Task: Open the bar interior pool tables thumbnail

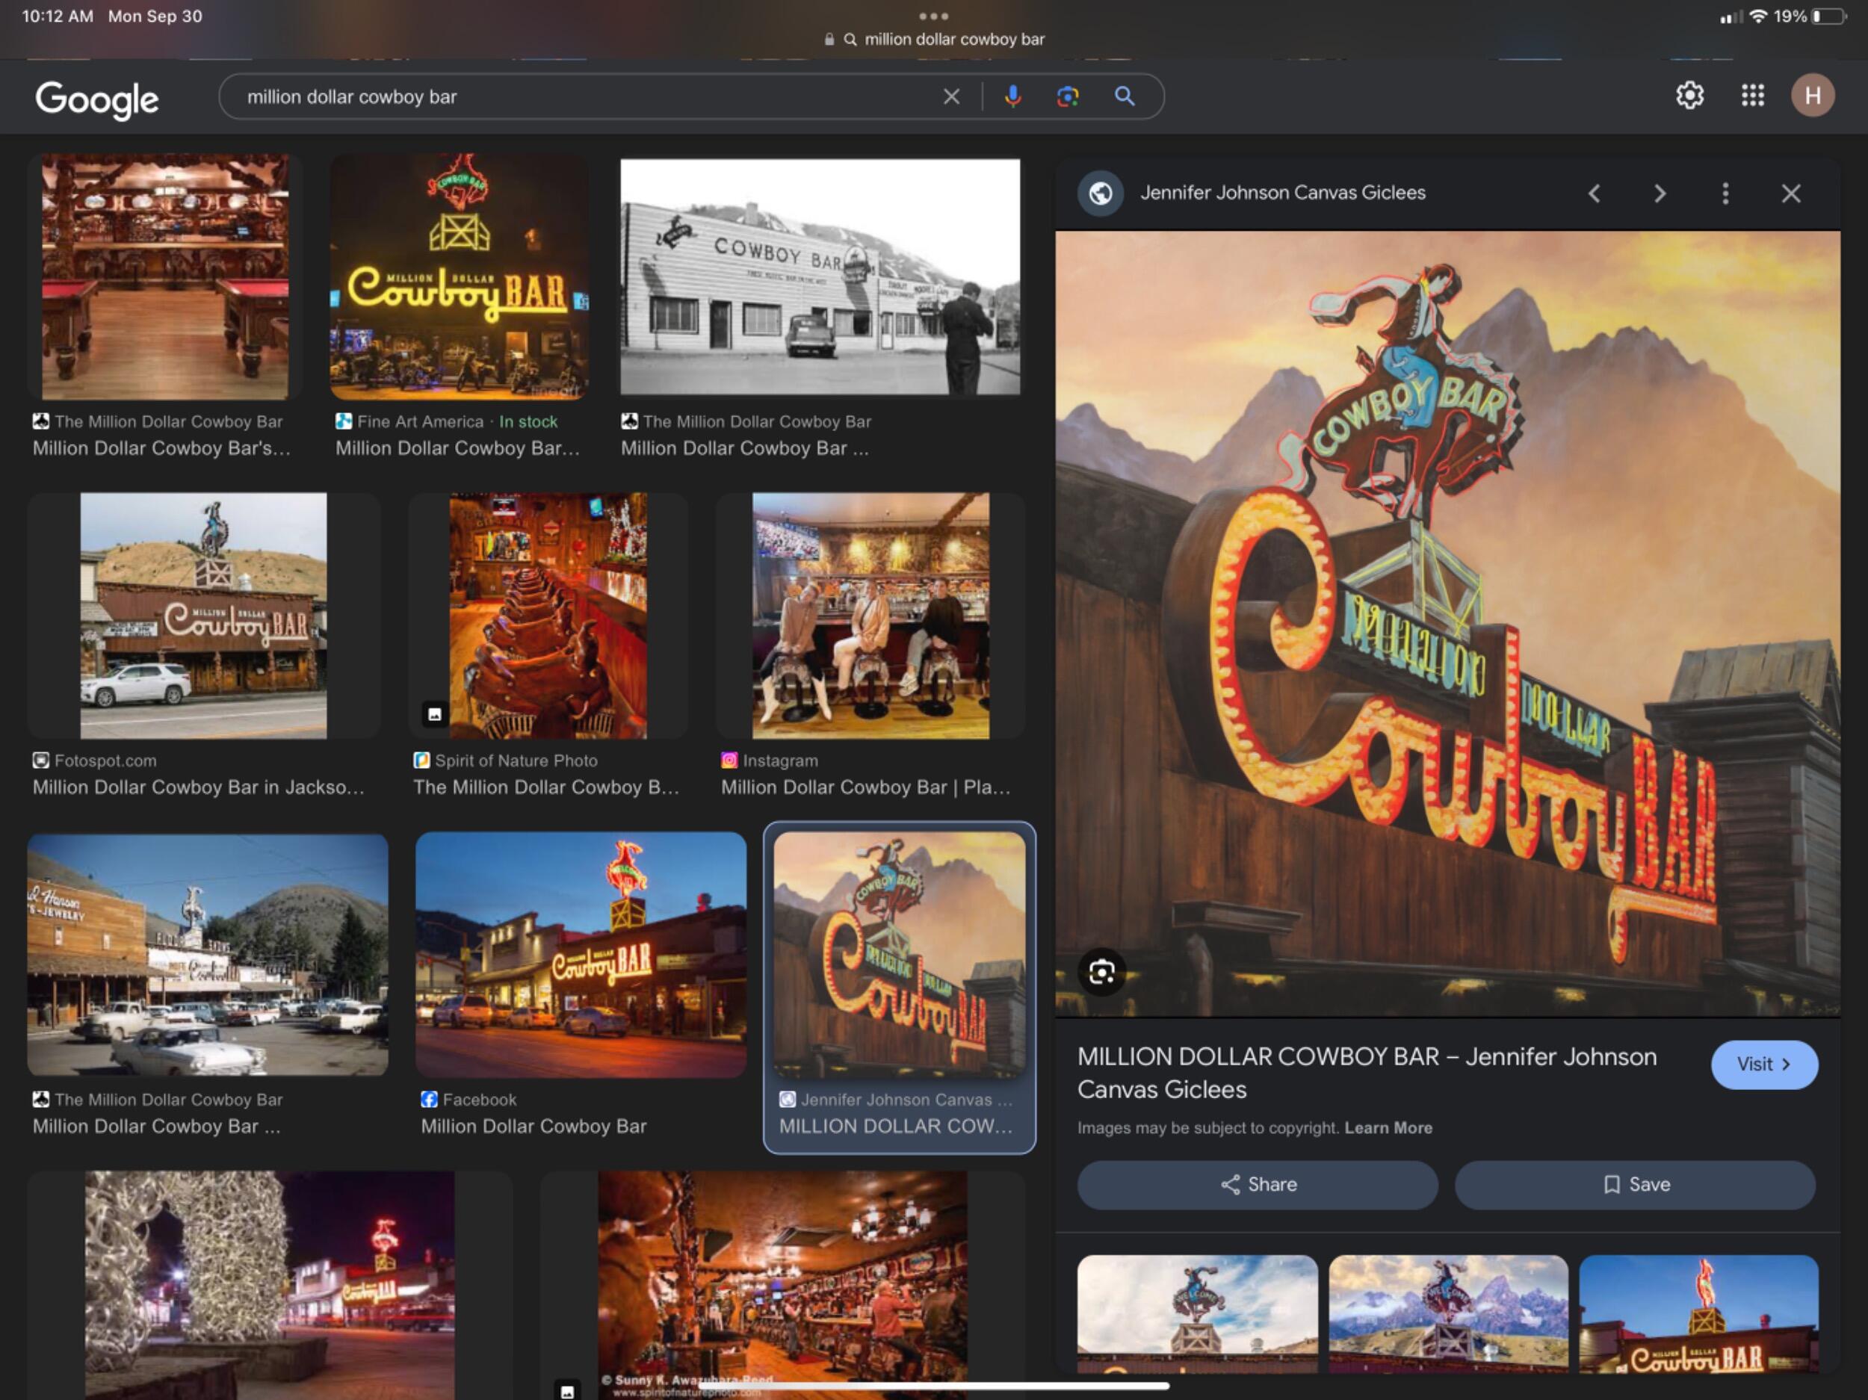Action: point(166,276)
